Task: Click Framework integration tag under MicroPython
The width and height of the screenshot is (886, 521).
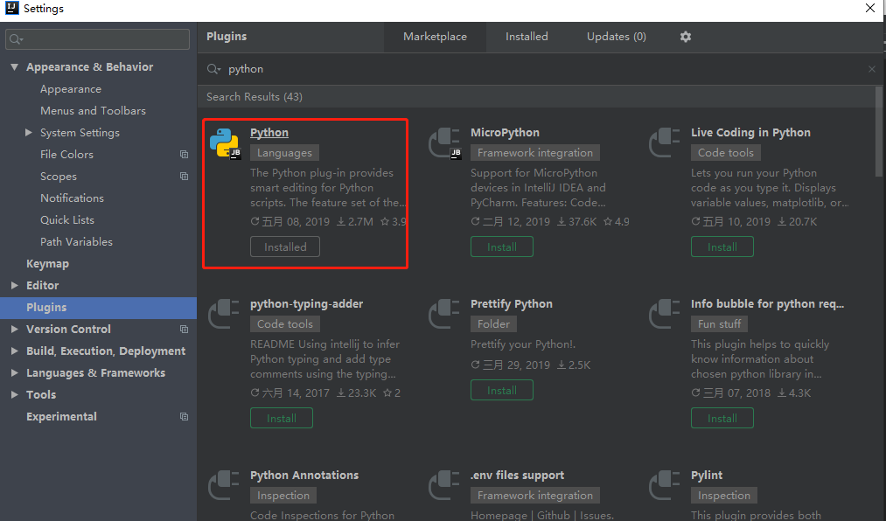Action: 535,153
